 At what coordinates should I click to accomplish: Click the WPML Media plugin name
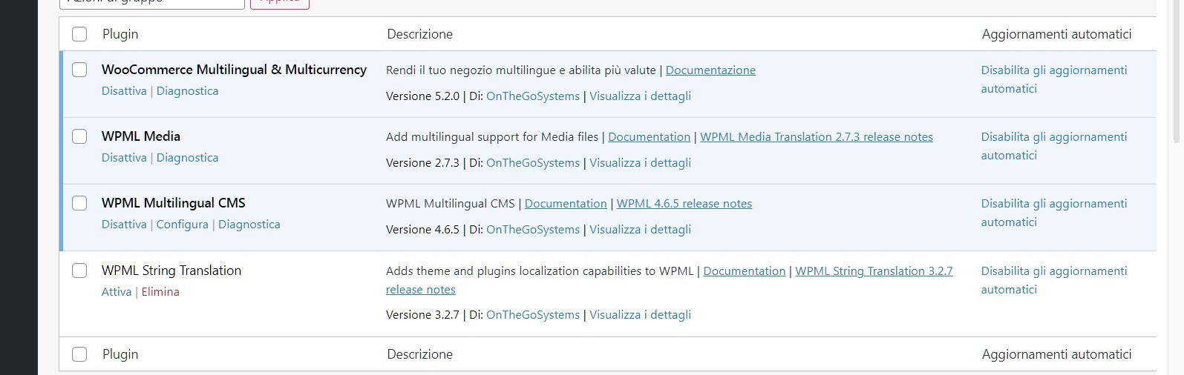pyautogui.click(x=141, y=136)
